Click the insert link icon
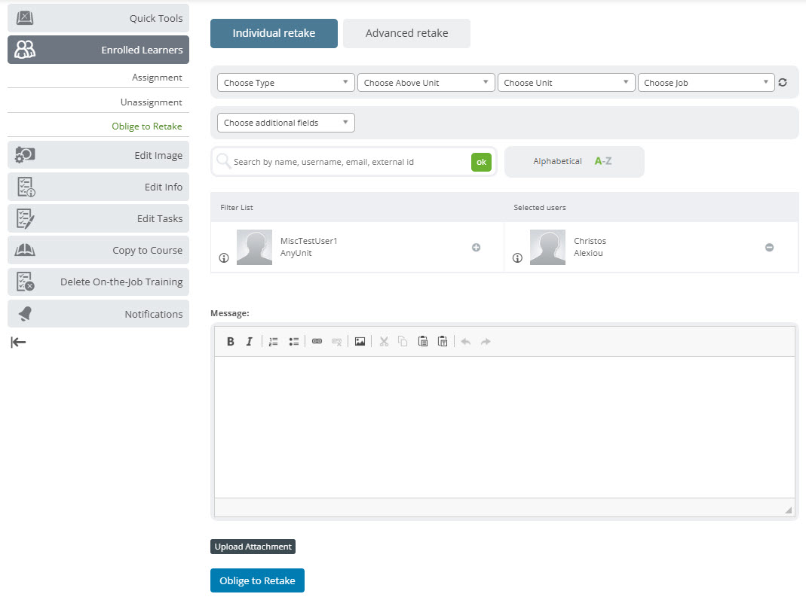This screenshot has height=597, width=806. pyautogui.click(x=317, y=341)
